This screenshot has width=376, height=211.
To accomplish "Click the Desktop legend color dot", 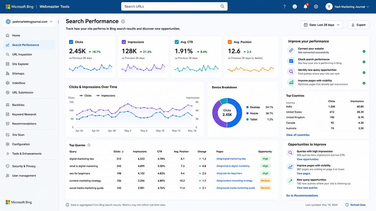I will click(247, 107).
